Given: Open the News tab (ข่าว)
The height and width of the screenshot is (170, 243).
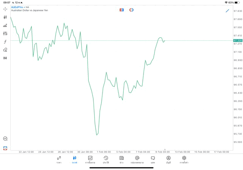Looking at the screenshot, I should click(x=121, y=160).
